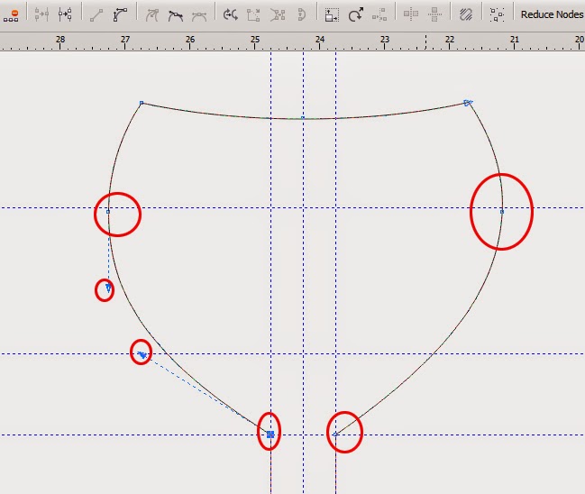Click the diagonal control handle near lower-left curve

pyautogui.click(x=142, y=355)
